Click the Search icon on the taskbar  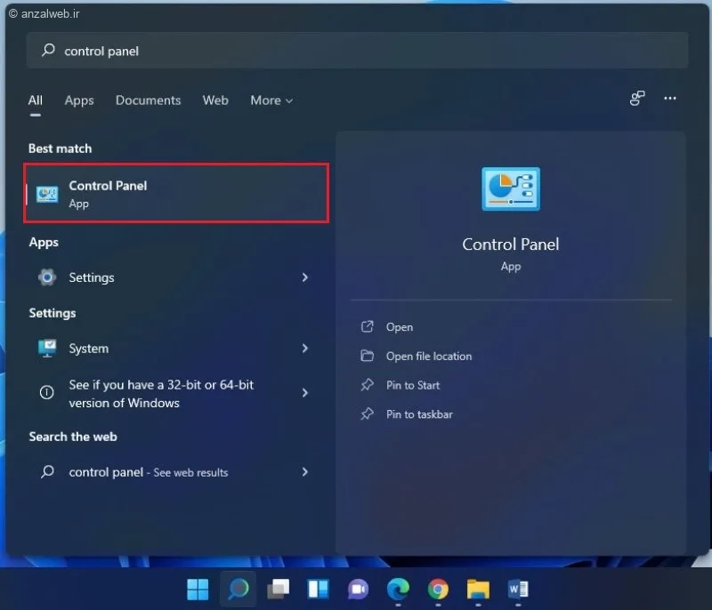[238, 589]
